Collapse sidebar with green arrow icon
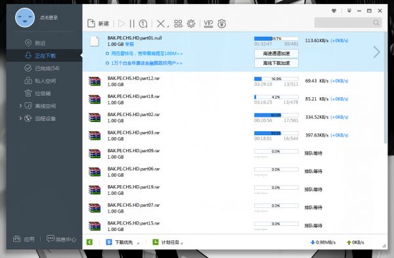Screen dimensions: 394x258 click(89, 242)
